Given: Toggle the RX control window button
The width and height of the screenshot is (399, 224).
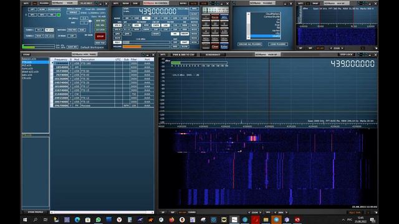Looking at the screenshot, I should 52,15.
